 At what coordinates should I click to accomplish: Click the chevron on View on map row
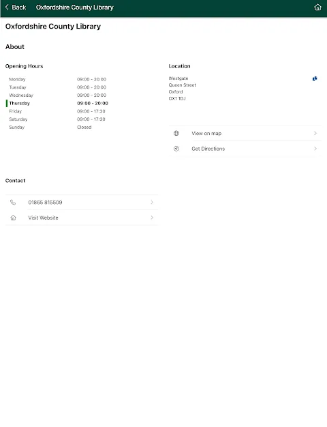pyautogui.click(x=315, y=133)
